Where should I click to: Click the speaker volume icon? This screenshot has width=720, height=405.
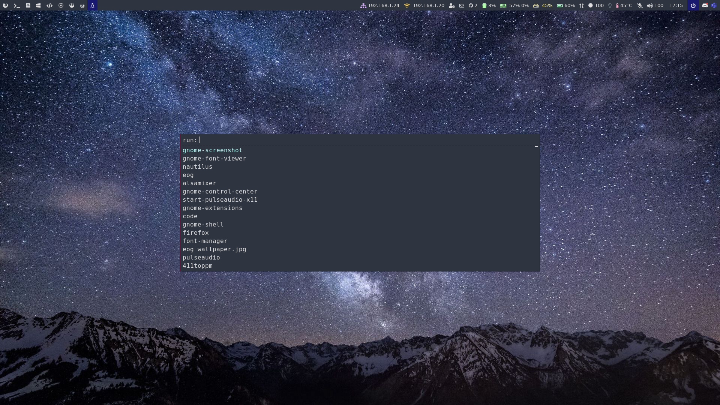[x=650, y=6]
